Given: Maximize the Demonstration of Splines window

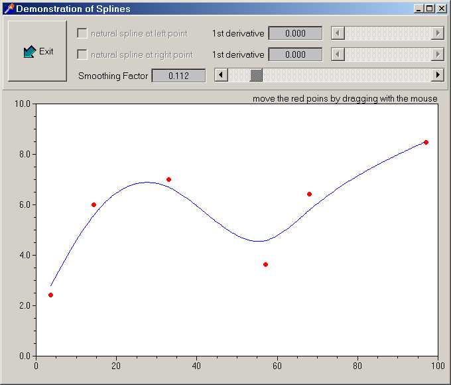Looking at the screenshot, I should [429, 9].
